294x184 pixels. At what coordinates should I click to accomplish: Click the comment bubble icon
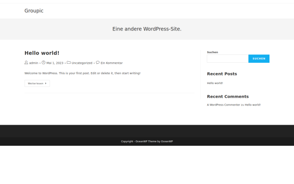click(98, 62)
